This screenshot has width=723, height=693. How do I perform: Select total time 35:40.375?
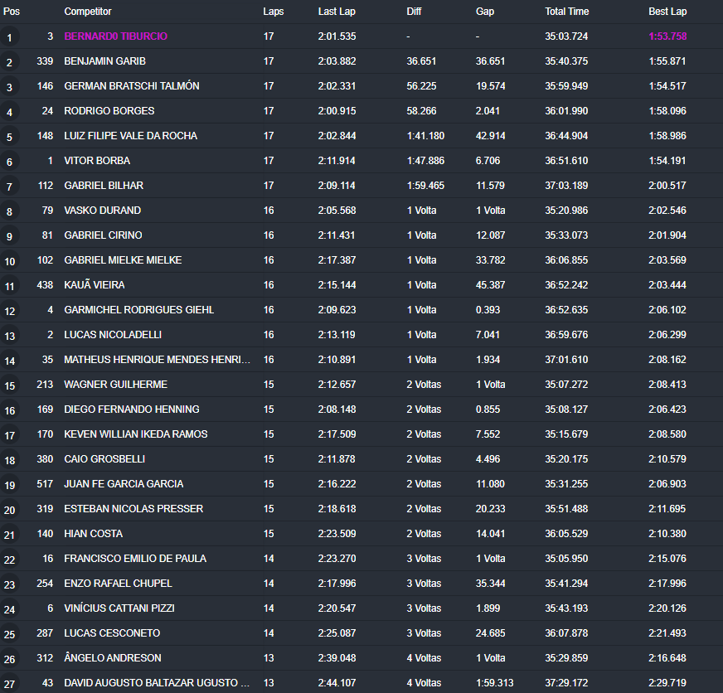point(566,61)
